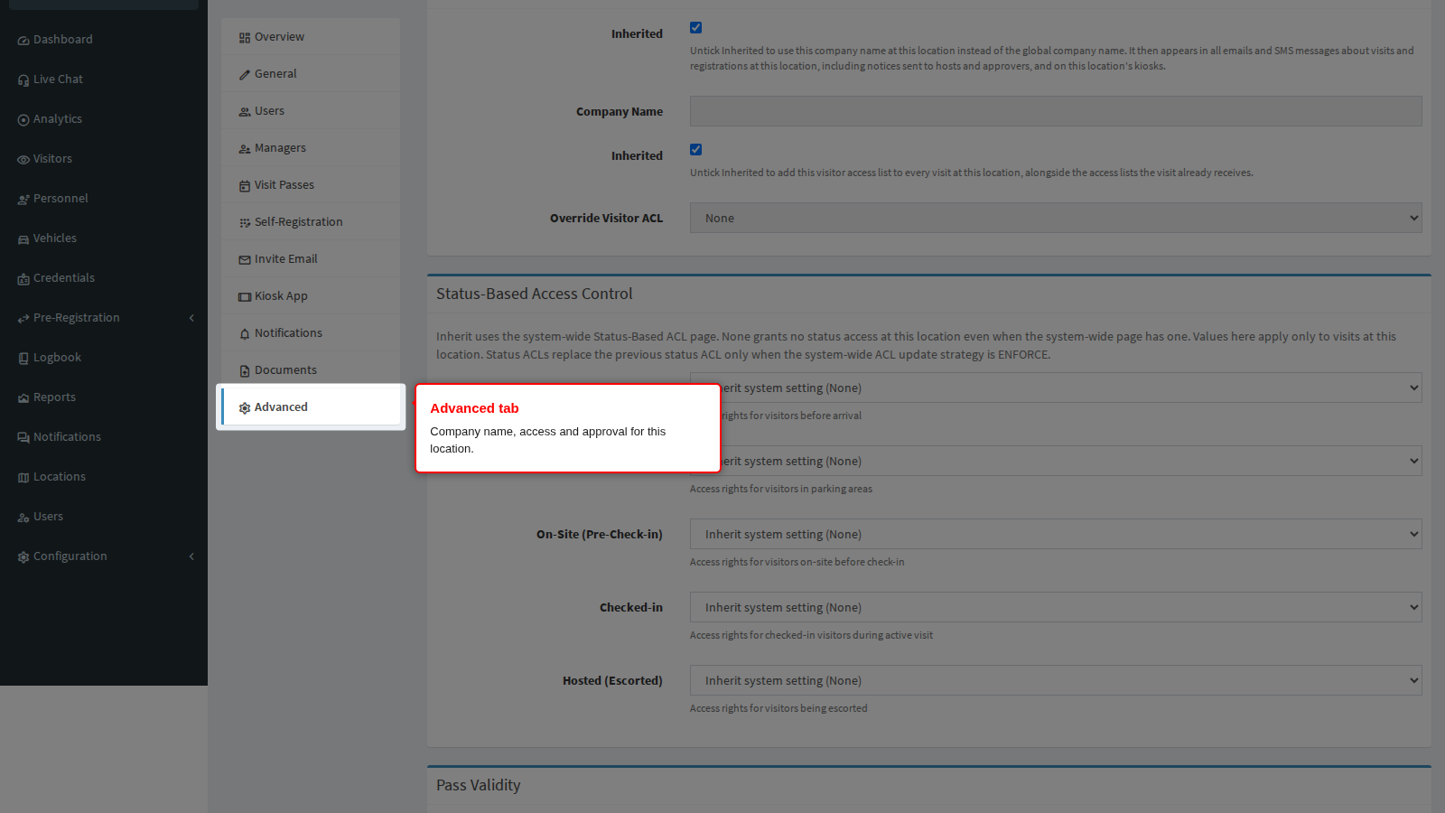Untick Inherited checkbox above Override Visitor ACL
Image resolution: width=1445 pixels, height=813 pixels.
[695, 150]
